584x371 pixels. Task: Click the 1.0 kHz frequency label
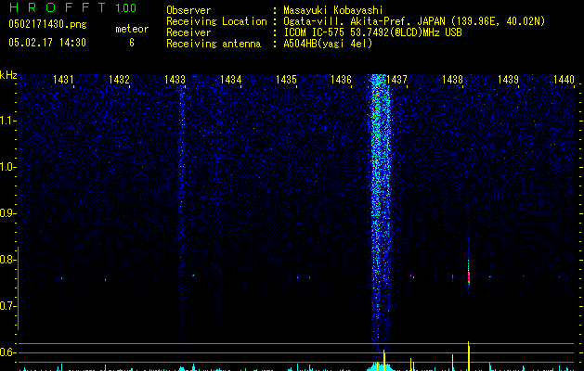tap(7, 167)
